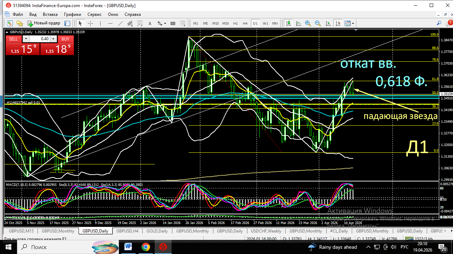Select the Crosshair tool

(x=90, y=23)
